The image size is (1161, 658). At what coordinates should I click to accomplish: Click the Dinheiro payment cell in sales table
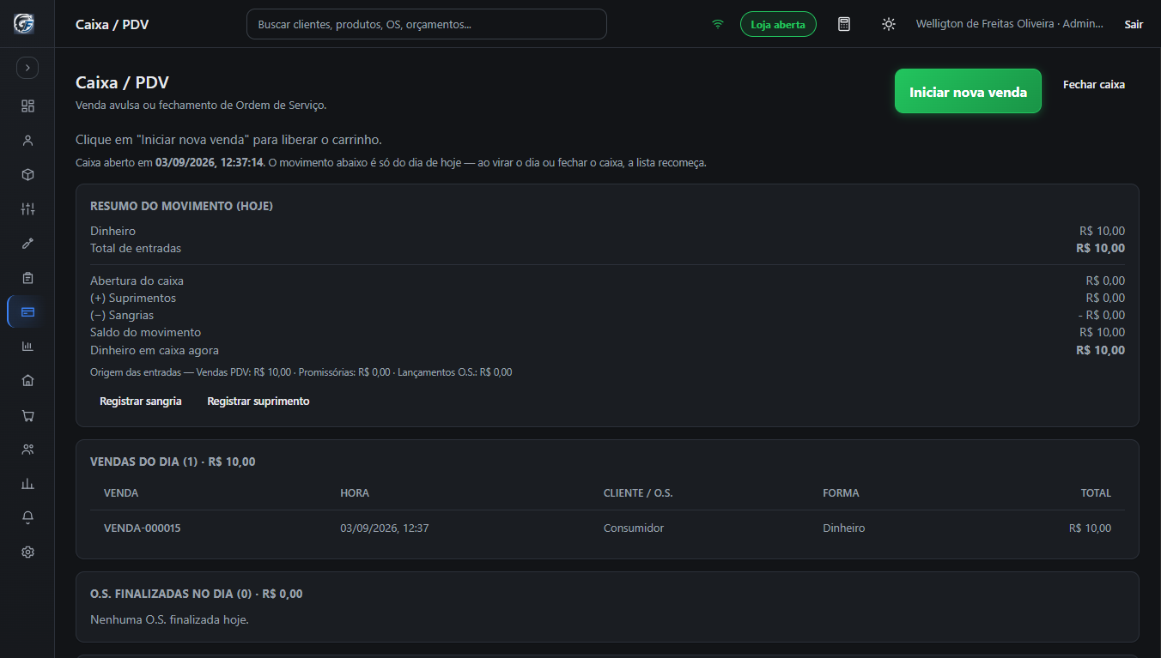click(844, 528)
